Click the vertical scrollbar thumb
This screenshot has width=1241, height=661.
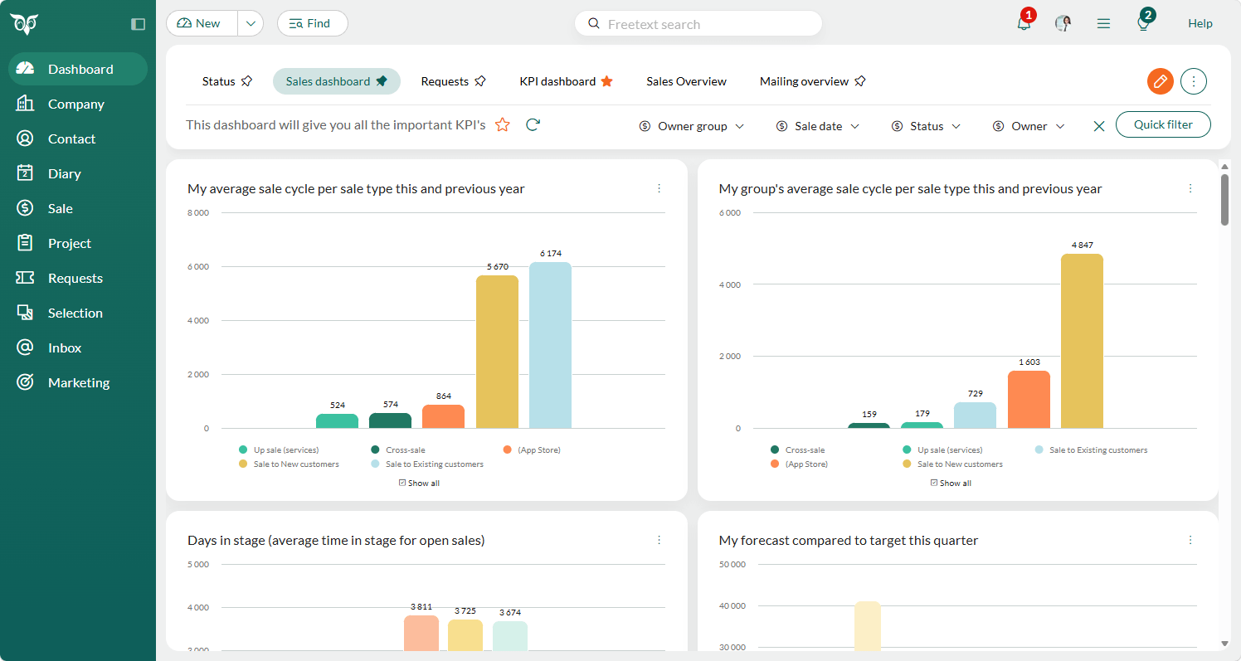(1224, 200)
